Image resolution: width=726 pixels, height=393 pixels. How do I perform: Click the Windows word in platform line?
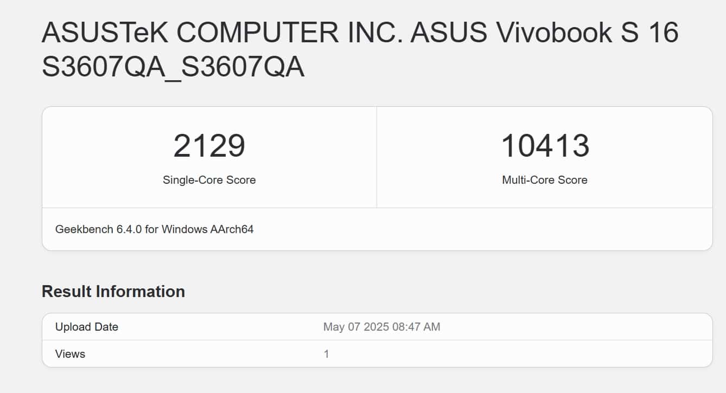click(x=184, y=229)
